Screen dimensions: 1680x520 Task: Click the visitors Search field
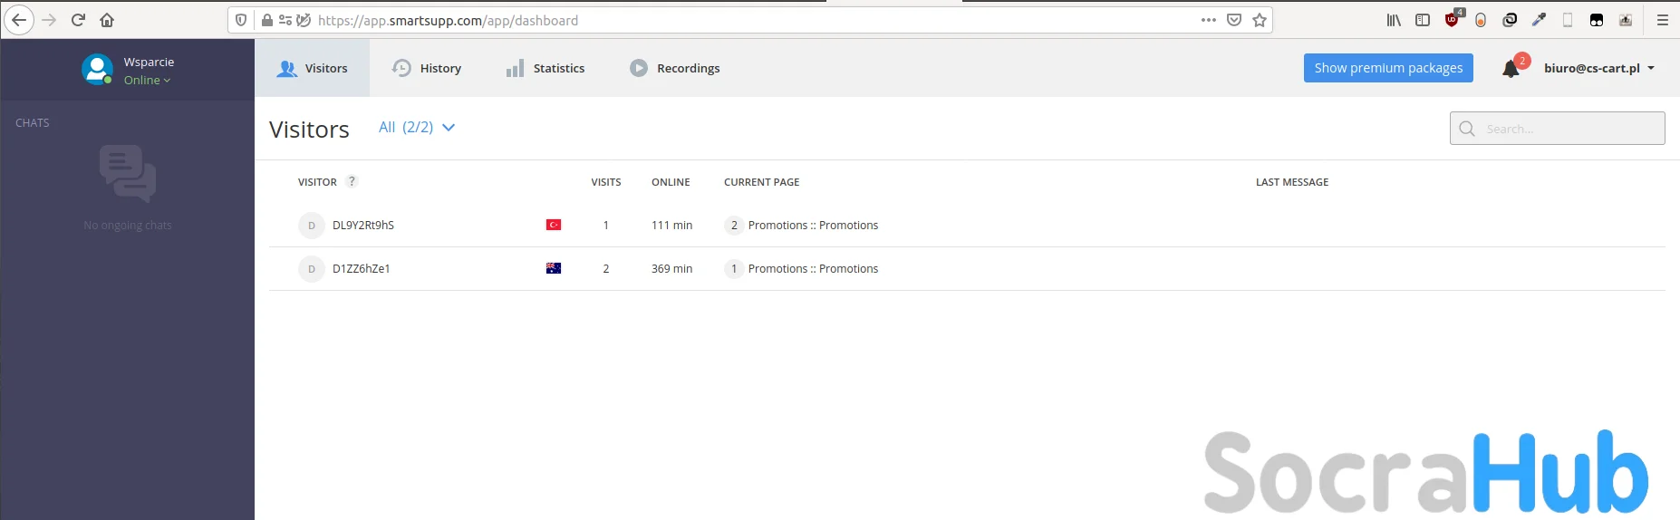tap(1568, 129)
